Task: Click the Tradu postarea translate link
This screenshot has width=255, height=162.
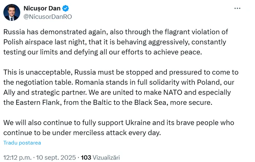Action: pyautogui.click(x=22, y=143)
